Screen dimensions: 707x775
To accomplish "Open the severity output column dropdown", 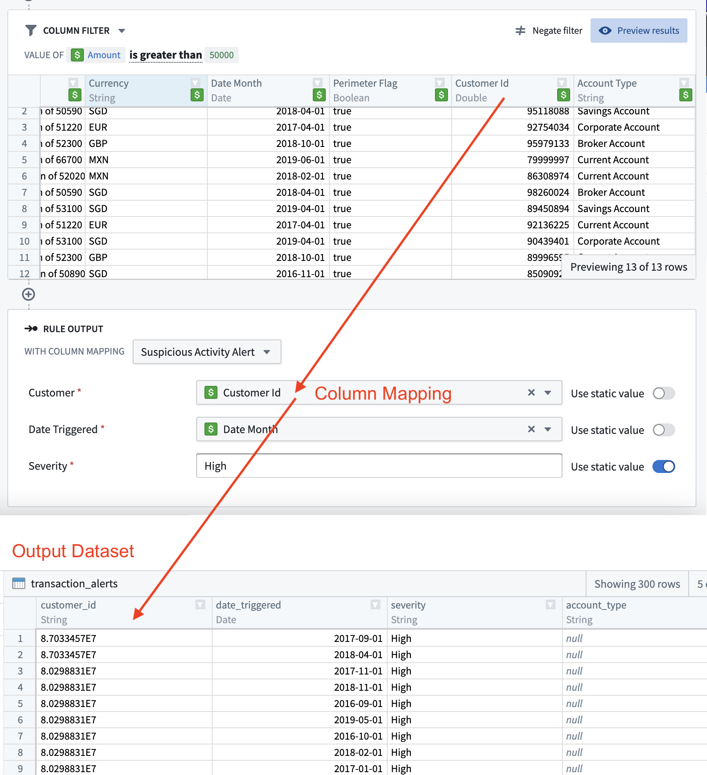I will click(550, 604).
